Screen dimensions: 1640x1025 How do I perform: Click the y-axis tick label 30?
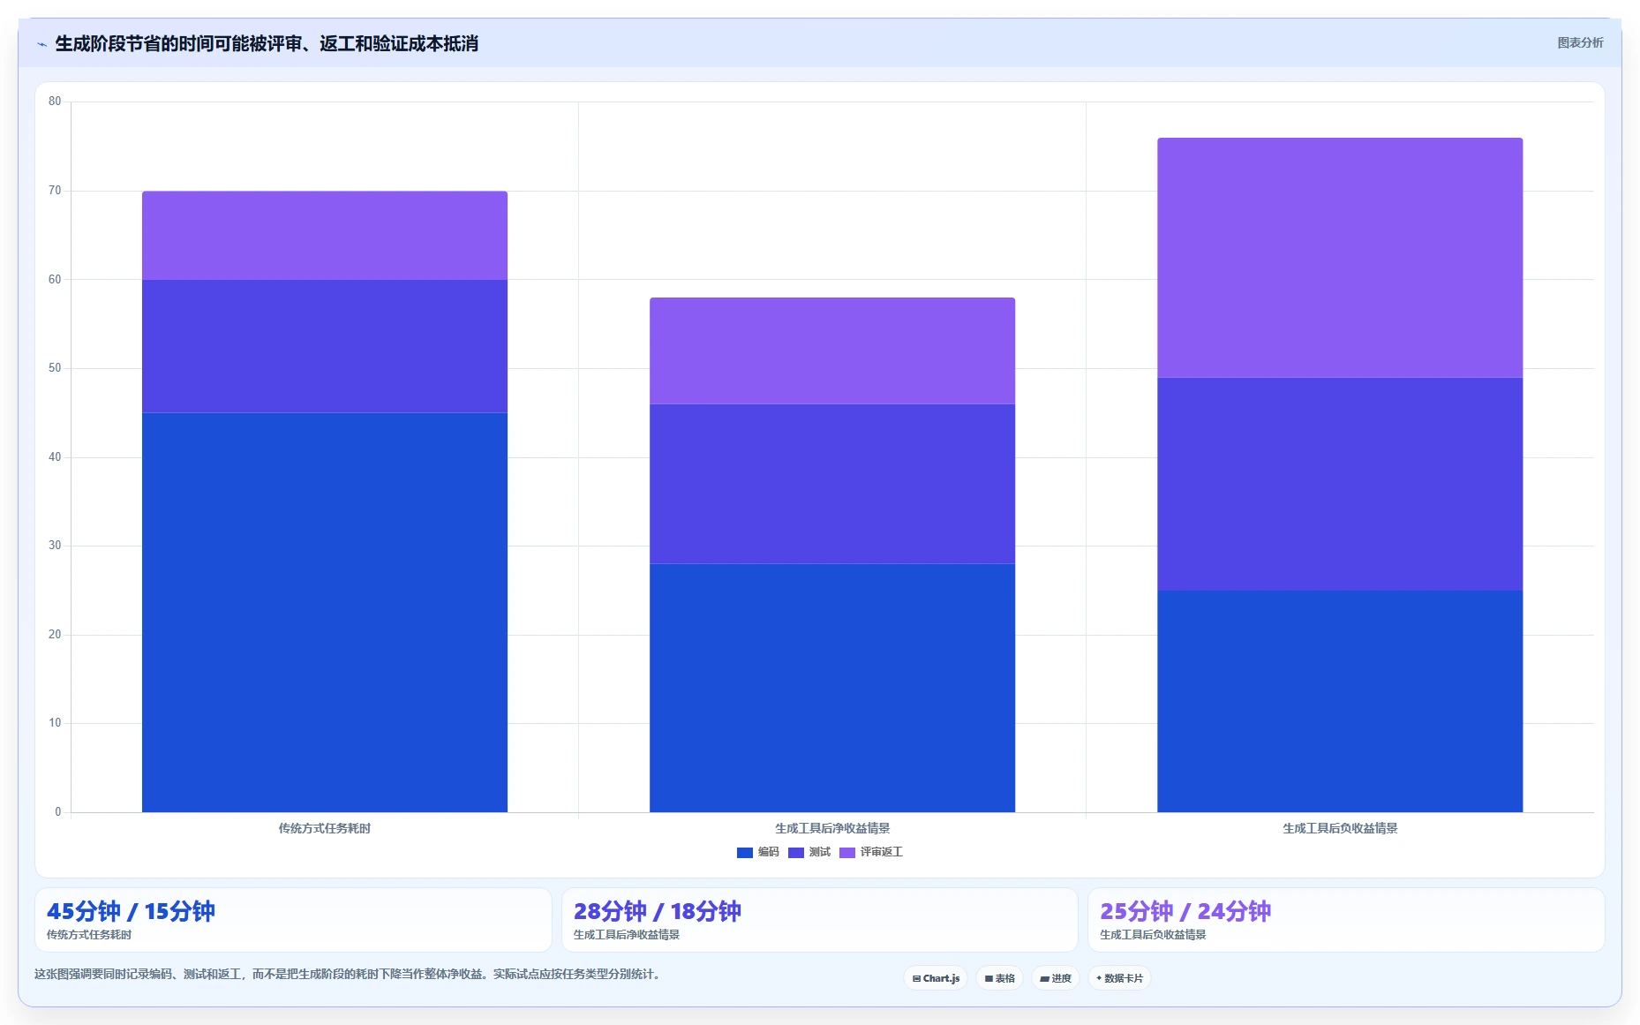[55, 546]
